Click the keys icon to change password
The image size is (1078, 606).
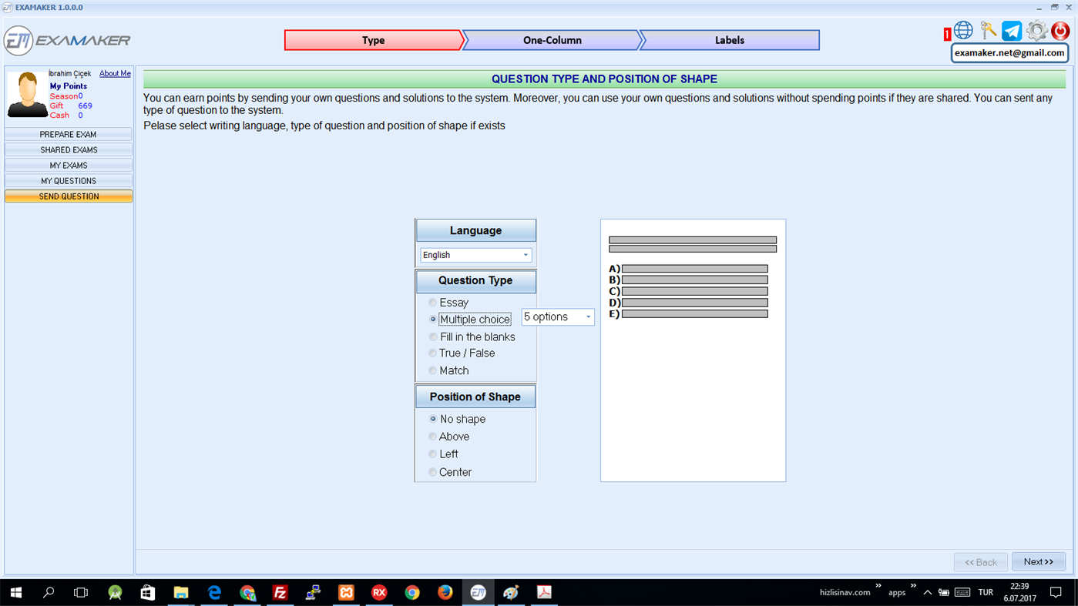pos(987,30)
